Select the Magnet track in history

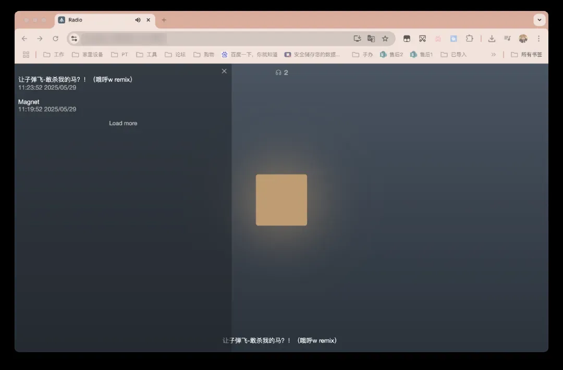tap(29, 102)
